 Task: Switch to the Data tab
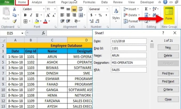coord(104,2)
